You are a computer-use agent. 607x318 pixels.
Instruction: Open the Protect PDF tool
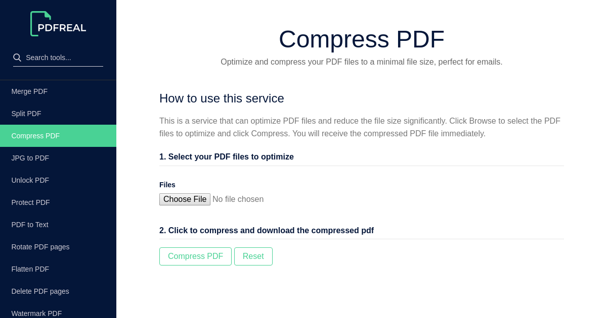(30, 202)
